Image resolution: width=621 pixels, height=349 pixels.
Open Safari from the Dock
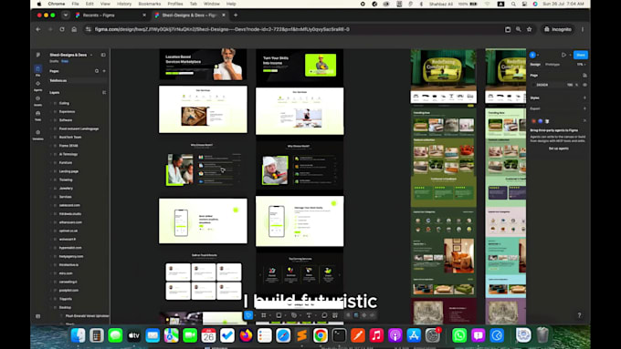283,335
